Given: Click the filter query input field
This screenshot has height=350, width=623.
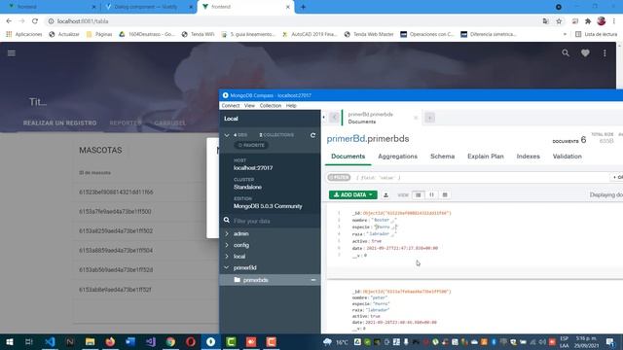Looking at the screenshot, I should click(481, 177).
